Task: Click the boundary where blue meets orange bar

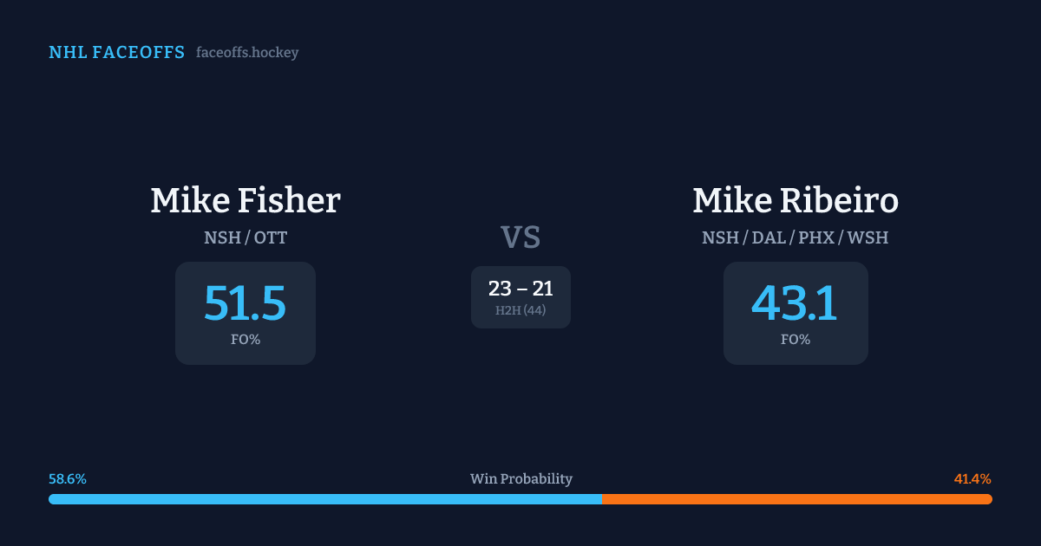Action: click(601, 499)
